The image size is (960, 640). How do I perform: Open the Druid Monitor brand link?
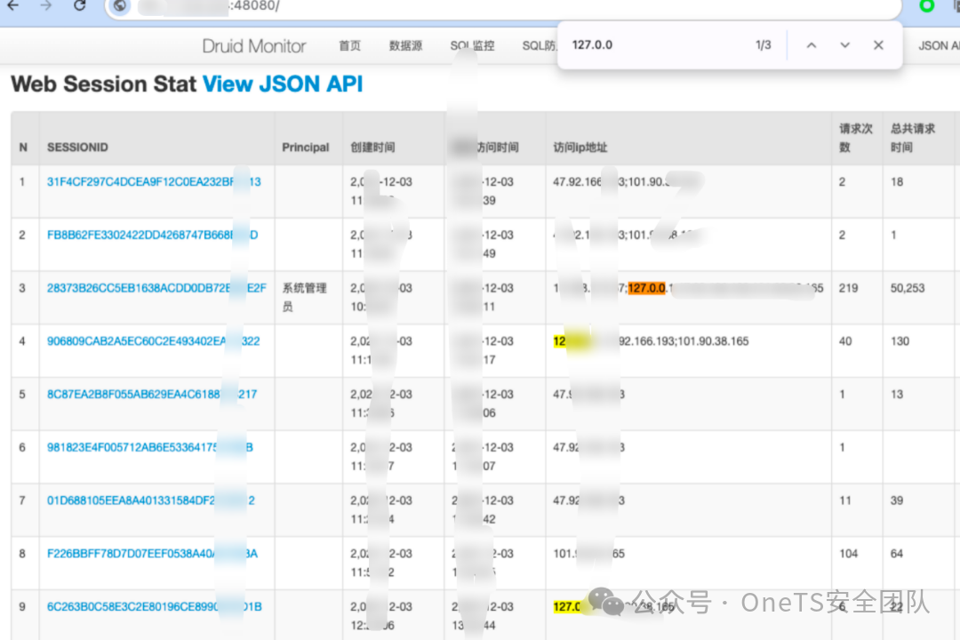[254, 46]
